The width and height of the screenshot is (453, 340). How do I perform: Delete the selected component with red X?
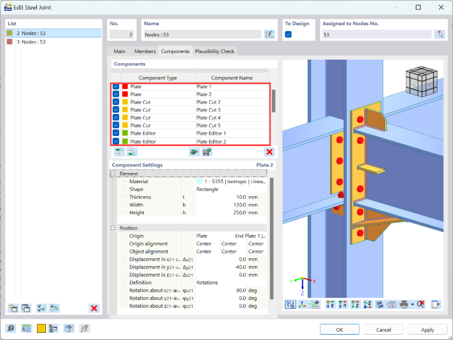[x=269, y=152]
